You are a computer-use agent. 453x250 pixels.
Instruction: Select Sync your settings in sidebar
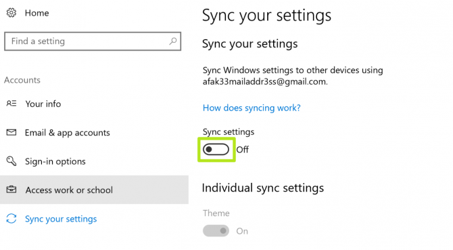tap(61, 219)
